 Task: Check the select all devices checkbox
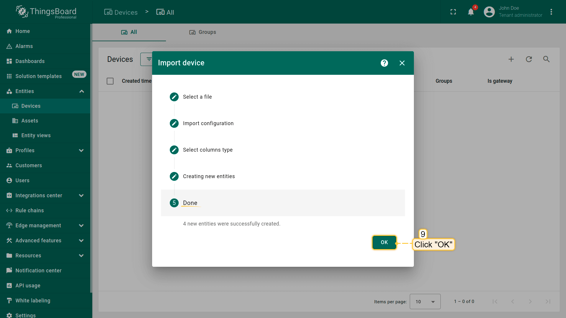pyautogui.click(x=110, y=81)
